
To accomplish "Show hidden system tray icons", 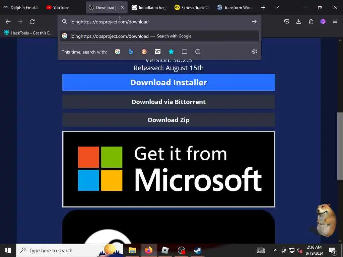I will [276, 250].
